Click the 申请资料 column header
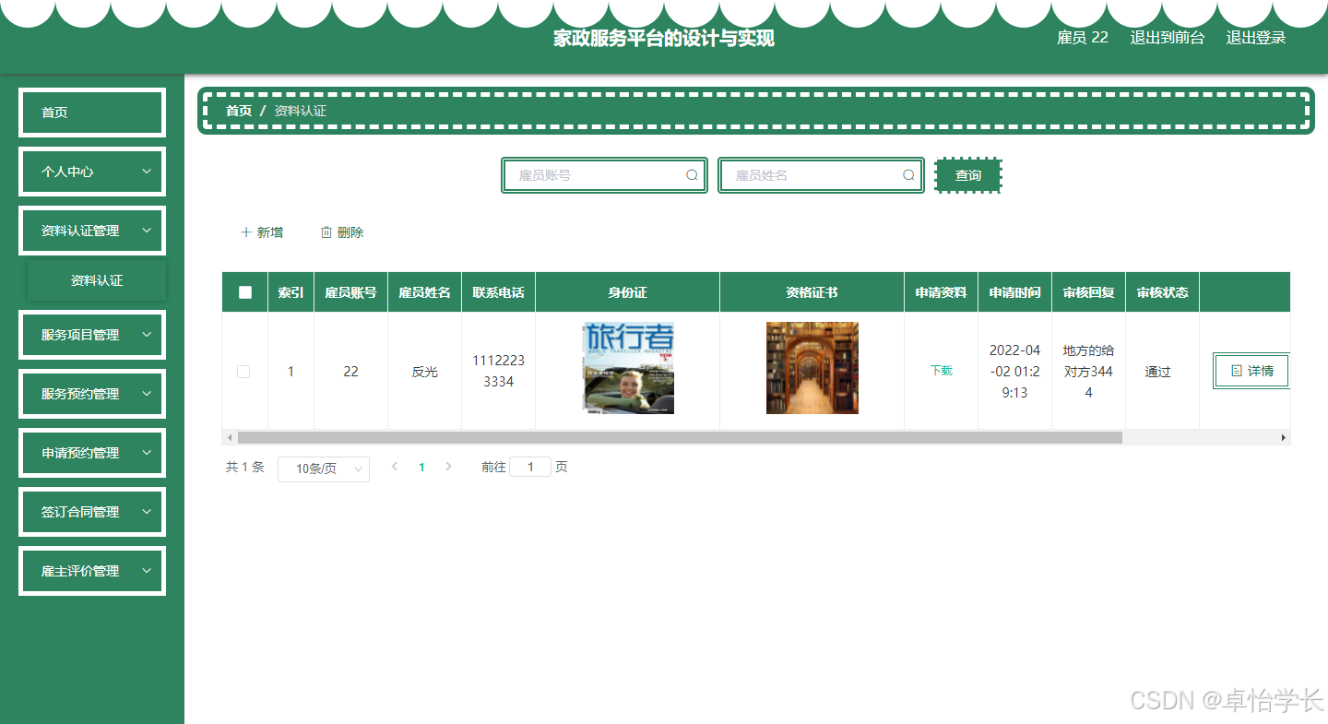Image resolution: width=1328 pixels, height=724 pixels. click(941, 292)
